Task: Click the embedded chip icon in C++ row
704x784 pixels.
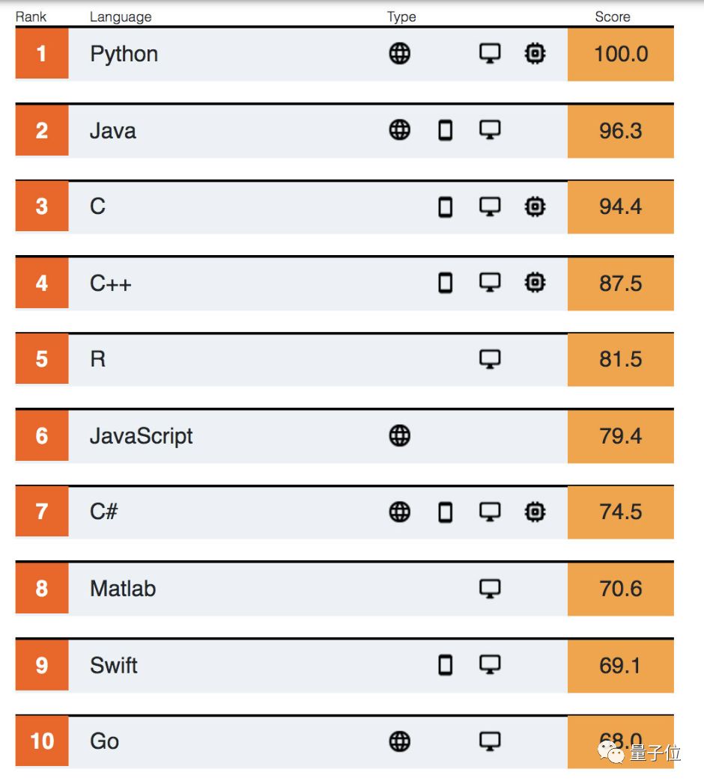Action: coord(534,282)
